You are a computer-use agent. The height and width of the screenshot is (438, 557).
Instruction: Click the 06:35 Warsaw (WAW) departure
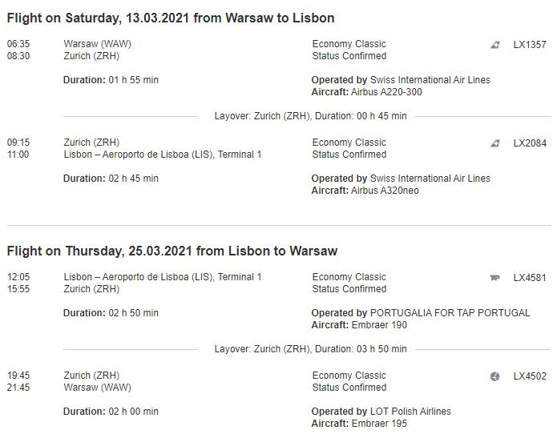(69, 44)
